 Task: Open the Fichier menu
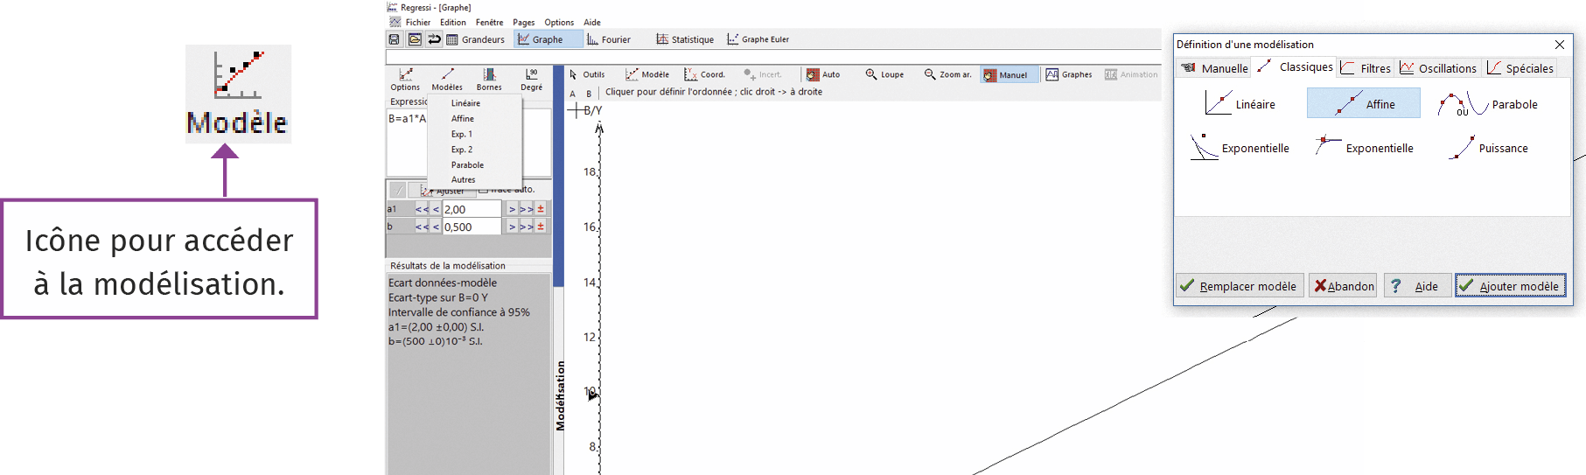(x=417, y=23)
